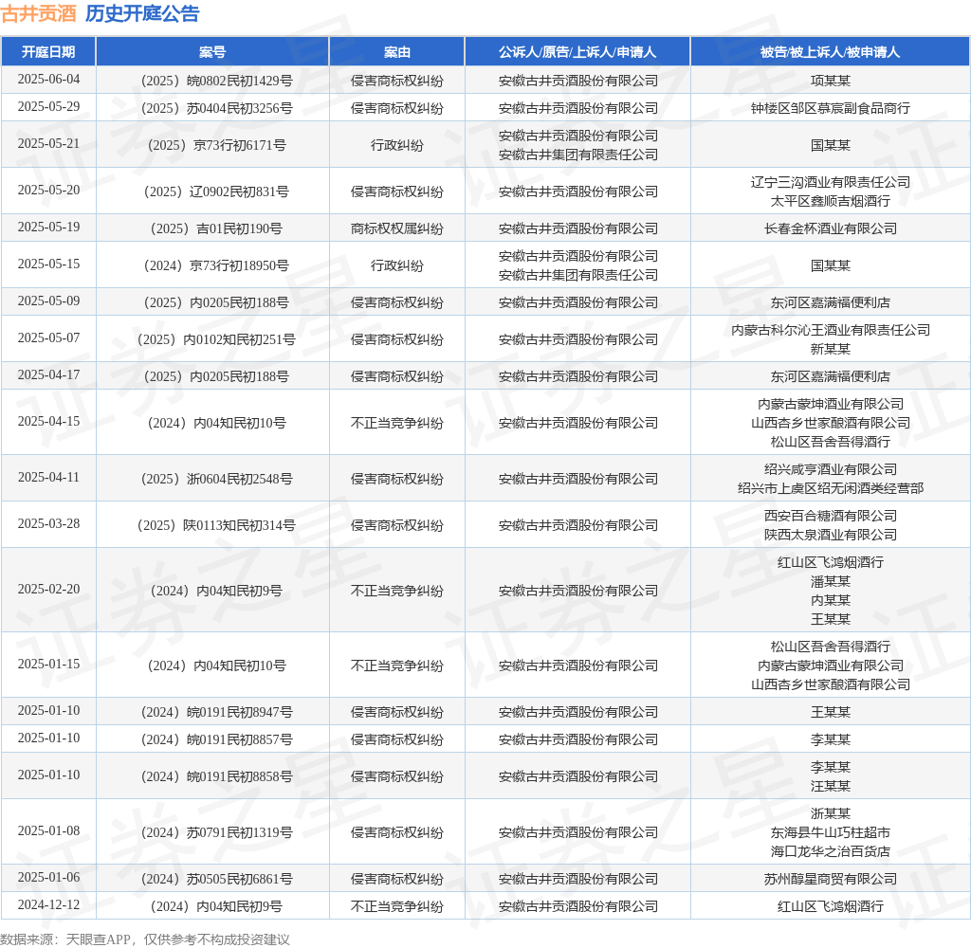Viewport: 971px width, 948px height.
Task: Click the 数据来源 footer note
Action: 145,939
